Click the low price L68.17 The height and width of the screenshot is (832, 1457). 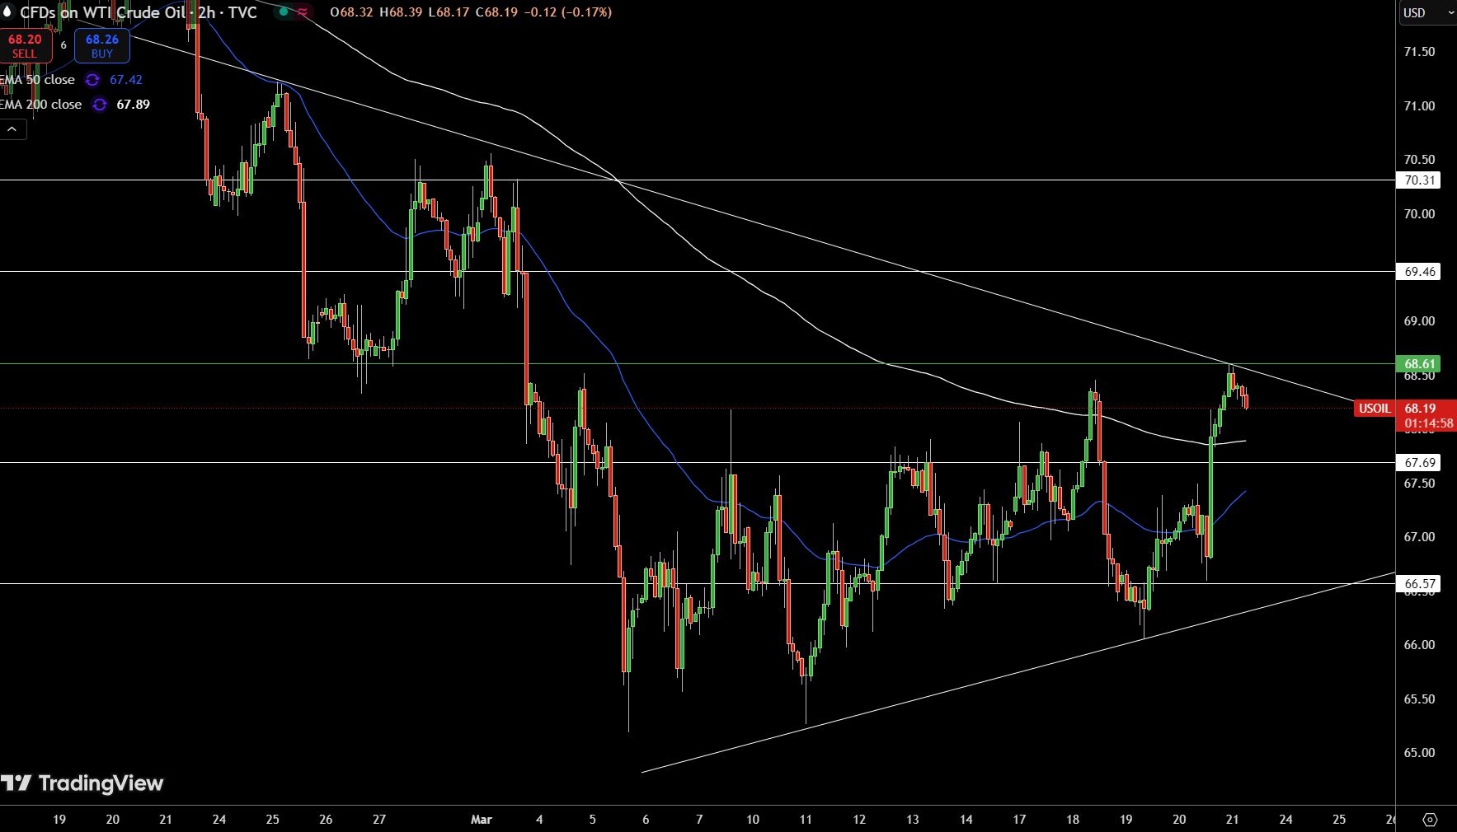(x=449, y=12)
